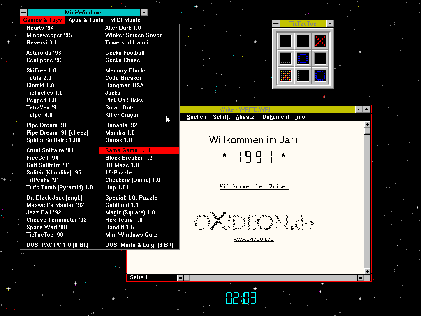Image resolution: width=421 pixels, height=316 pixels.
Task: Open the TicTacToe window control menu box
Action: pyautogui.click(x=276, y=23)
